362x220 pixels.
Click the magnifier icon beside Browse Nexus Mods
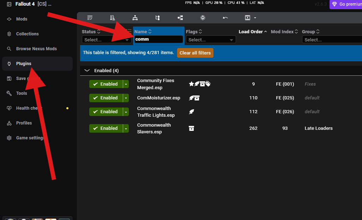(x=9, y=48)
